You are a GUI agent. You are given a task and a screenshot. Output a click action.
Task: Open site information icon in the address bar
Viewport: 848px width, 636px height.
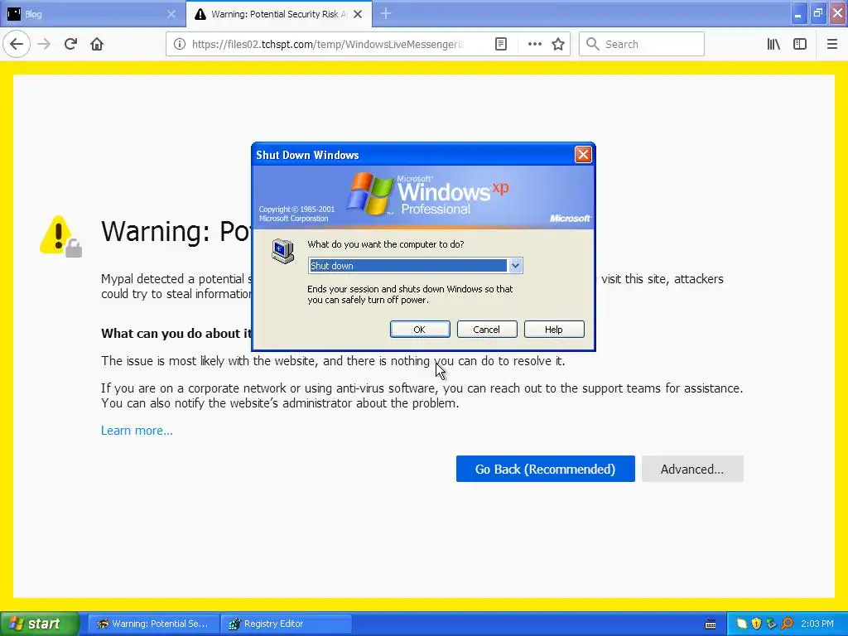179,44
